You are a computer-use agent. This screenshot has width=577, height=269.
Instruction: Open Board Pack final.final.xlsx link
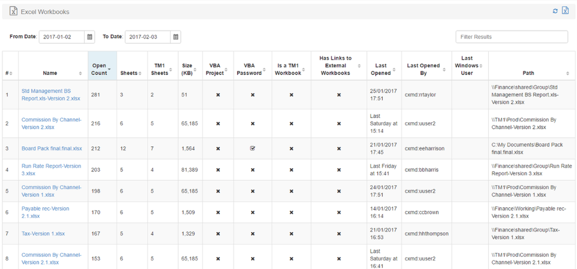pyautogui.click(x=52, y=148)
